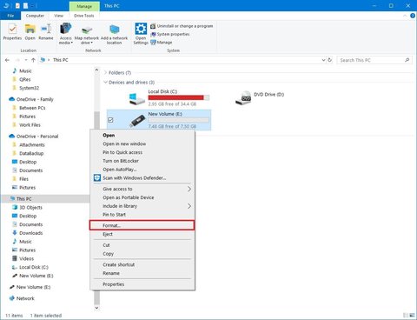The height and width of the screenshot is (320, 417).
Task: Choose Open AutoPlay... entry
Action: tap(142, 170)
